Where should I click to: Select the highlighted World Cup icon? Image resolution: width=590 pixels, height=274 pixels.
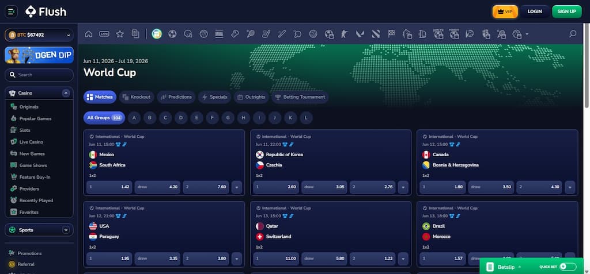click(x=157, y=34)
